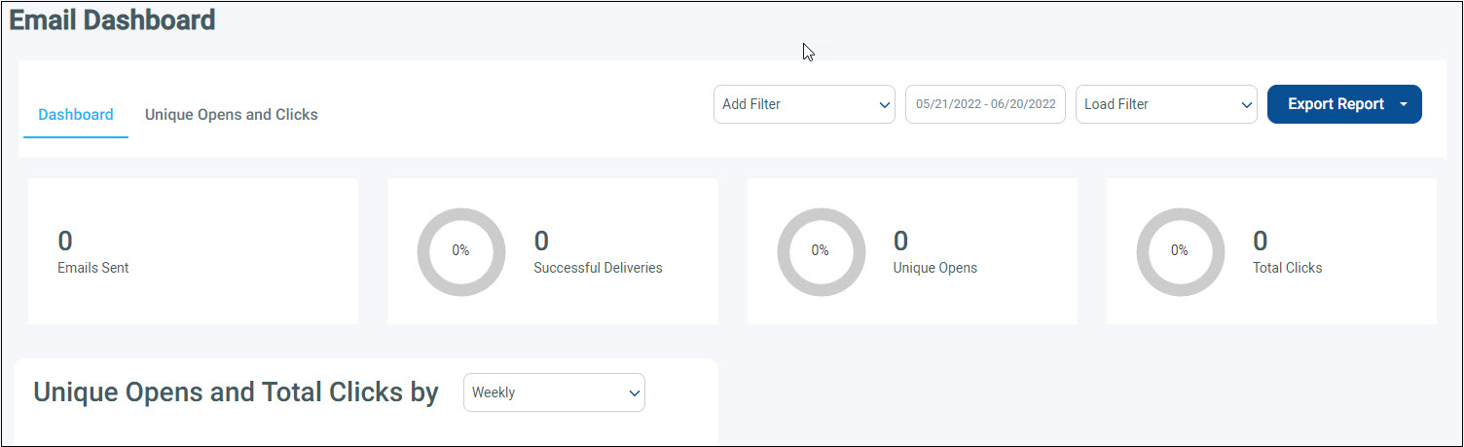Open the Load Filter dropdown
The width and height of the screenshot is (1464, 447).
(1165, 104)
